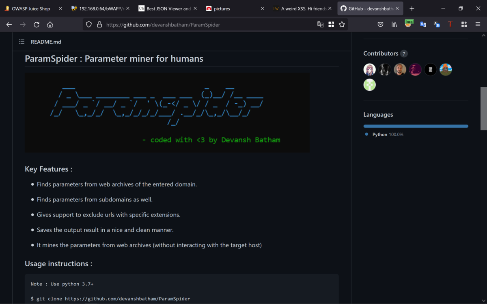Close the bWAPP tab
487x304 pixels.
pos(128,9)
